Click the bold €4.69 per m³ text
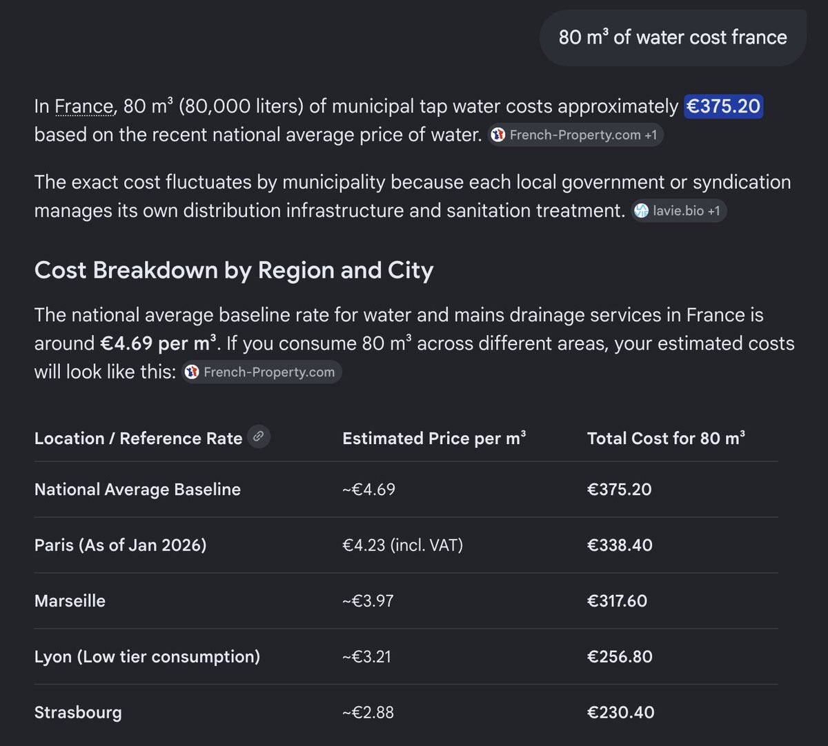Screen dimensions: 828x746 tap(159, 344)
